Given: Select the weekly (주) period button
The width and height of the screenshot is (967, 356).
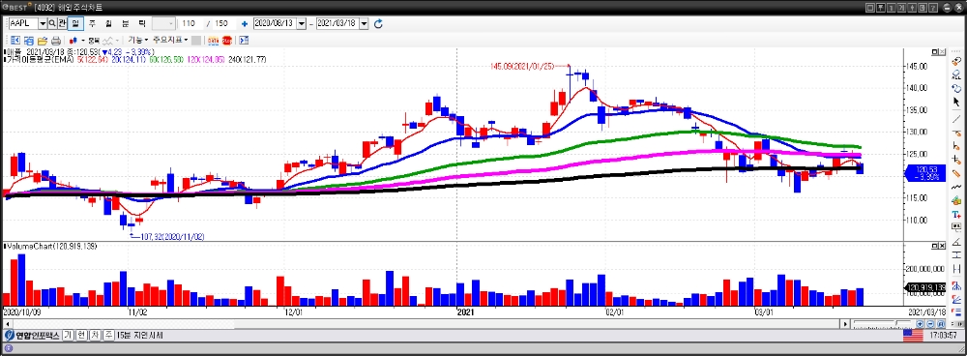Looking at the screenshot, I should [x=92, y=23].
